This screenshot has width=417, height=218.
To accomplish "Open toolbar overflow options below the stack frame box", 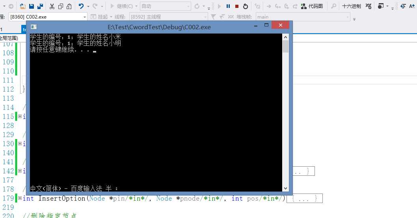I will (354, 19).
